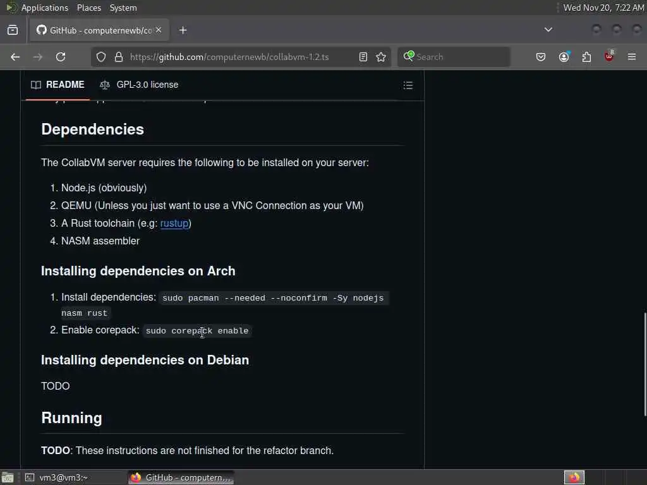Open the Extensions puzzle icon

click(586, 57)
